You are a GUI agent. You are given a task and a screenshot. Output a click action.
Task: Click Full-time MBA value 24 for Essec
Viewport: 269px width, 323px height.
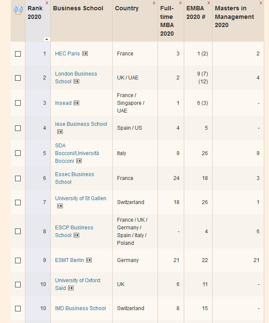(176, 178)
